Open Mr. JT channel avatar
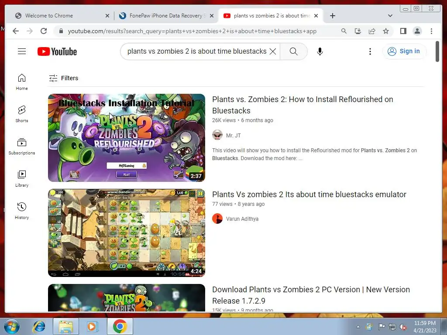The width and height of the screenshot is (447, 335). [217, 135]
